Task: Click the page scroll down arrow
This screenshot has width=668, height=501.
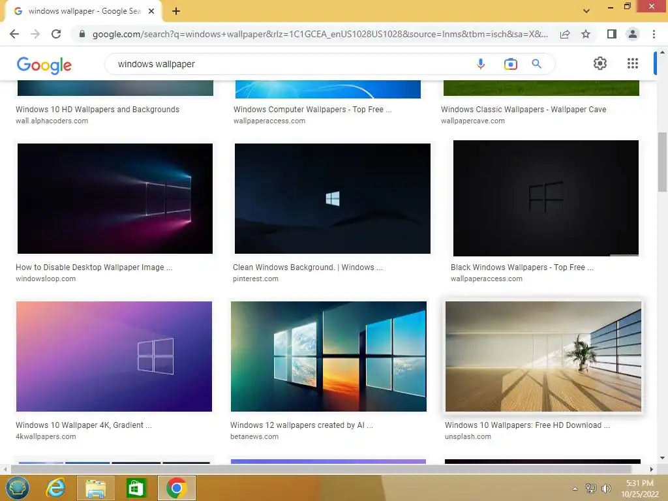Action: tap(662, 458)
